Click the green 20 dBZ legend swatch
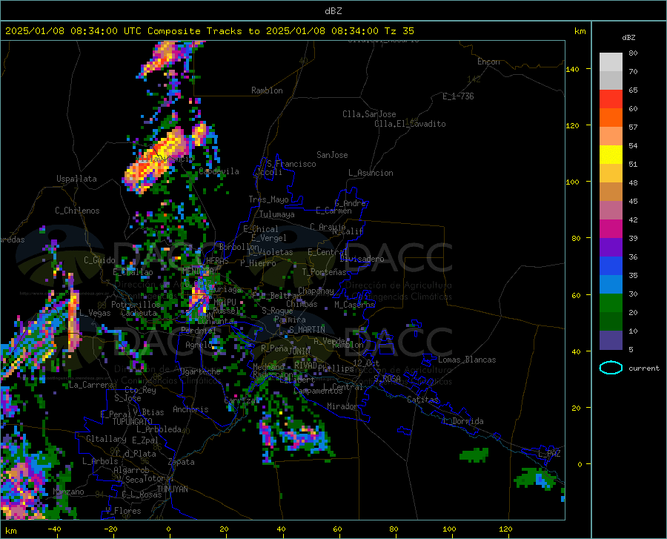Screen dimensions: 667x539 click(611, 303)
